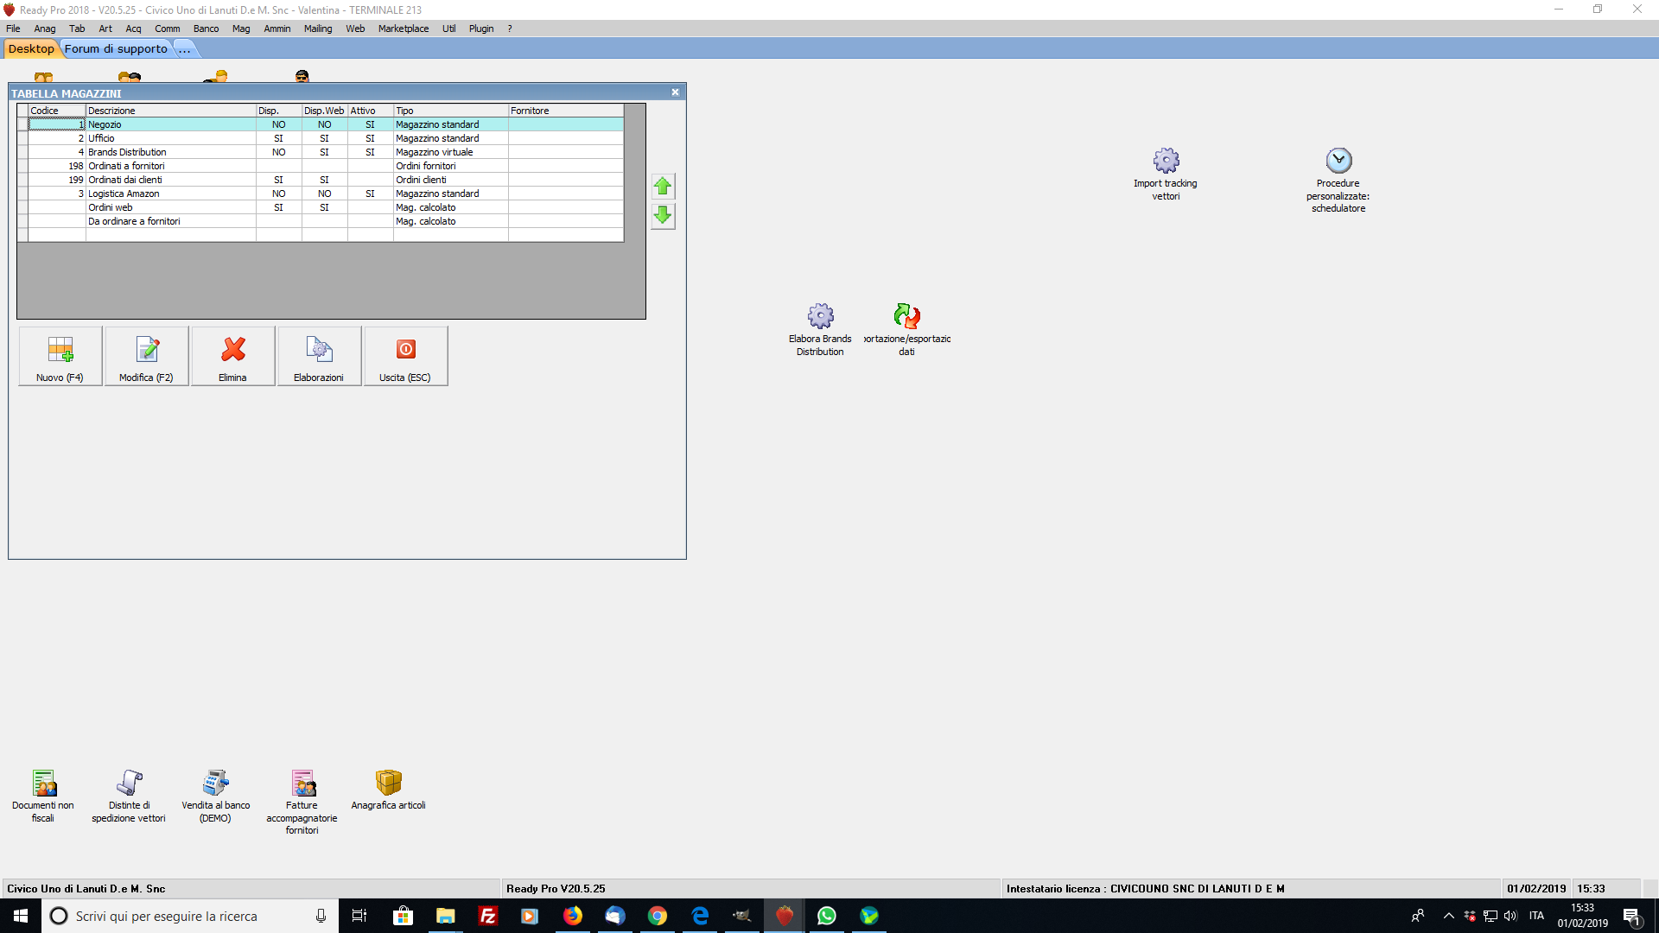
Task: Switch to the Desktop tab
Action: point(31,48)
